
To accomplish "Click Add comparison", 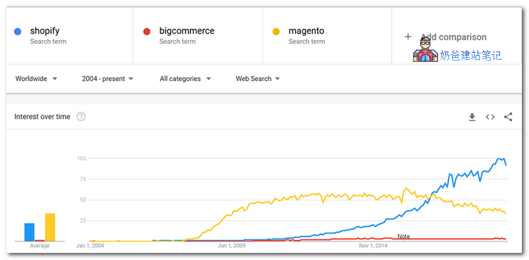I will pyautogui.click(x=454, y=37).
